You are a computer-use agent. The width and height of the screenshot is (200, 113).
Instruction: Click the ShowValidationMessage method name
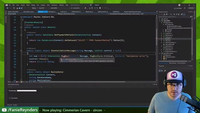pos(63,51)
